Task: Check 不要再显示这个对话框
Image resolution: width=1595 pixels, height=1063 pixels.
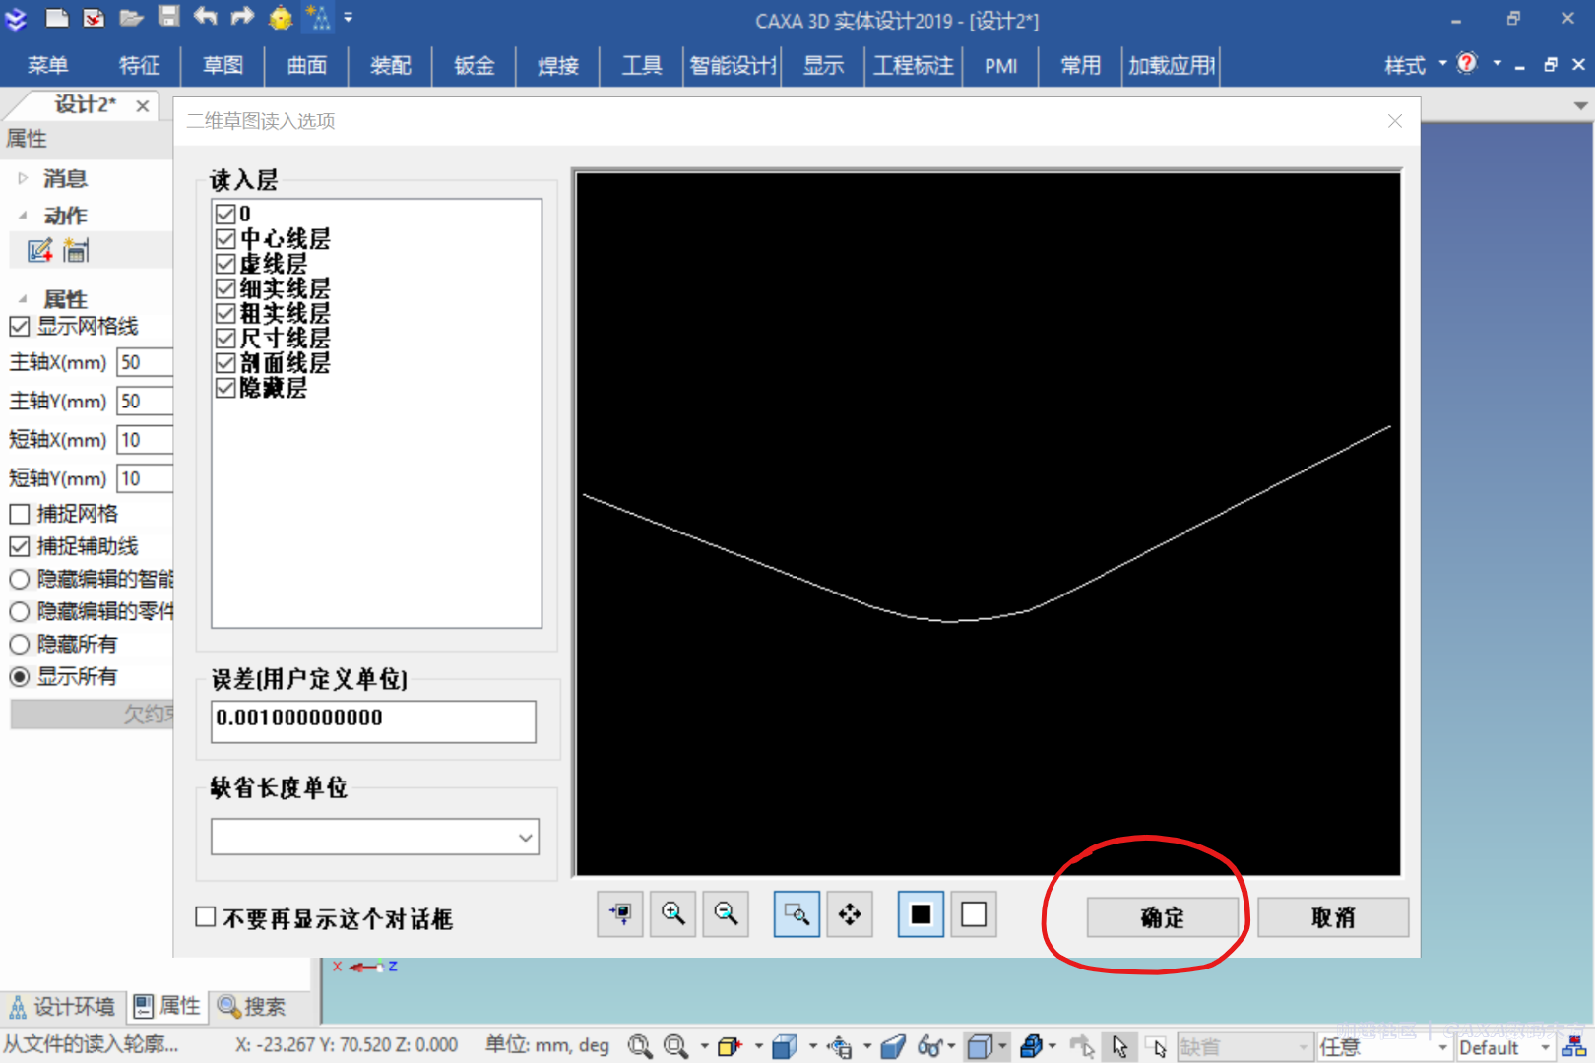Action: 206,917
